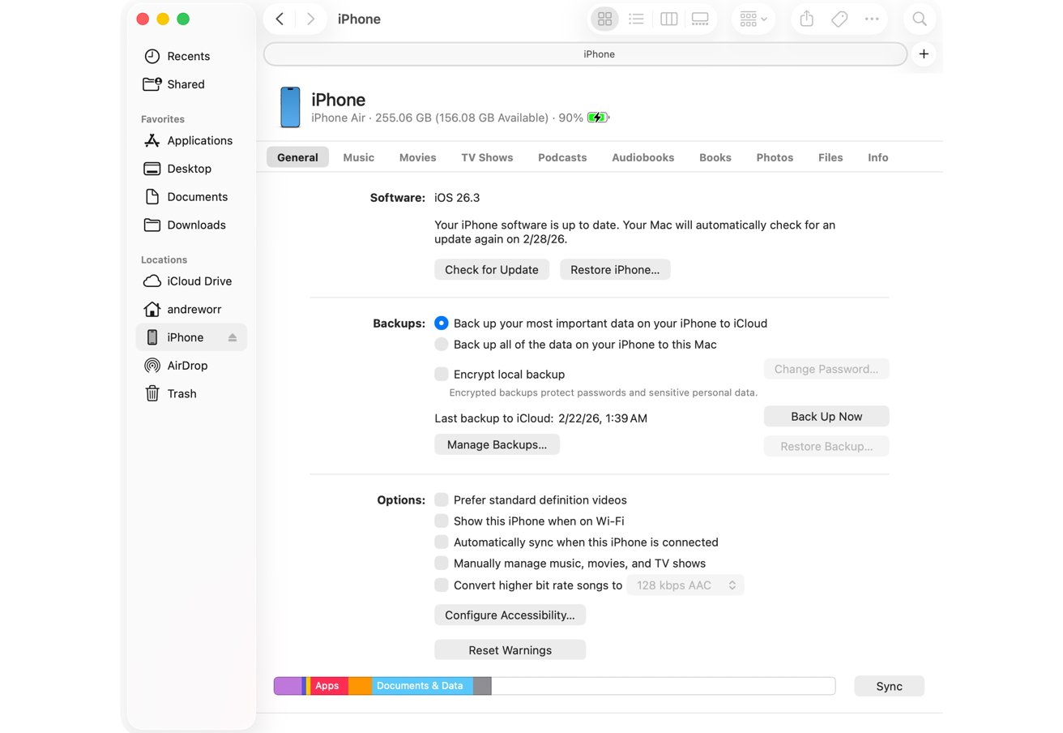Go back with the left chevron
1063x733 pixels.
[280, 19]
